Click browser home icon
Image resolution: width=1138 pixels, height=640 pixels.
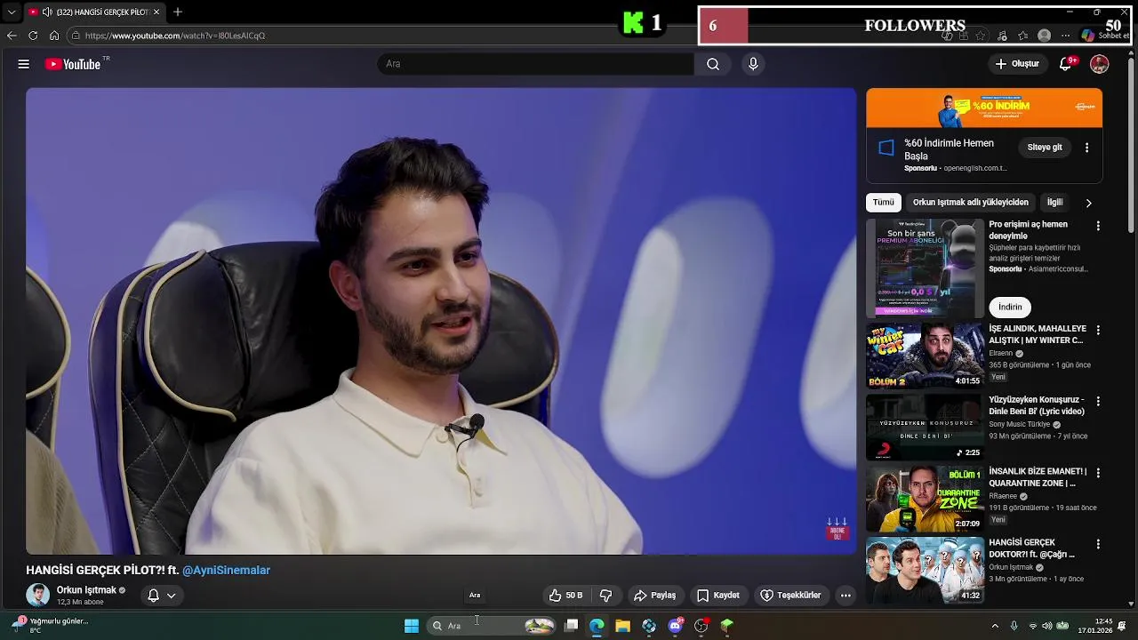point(54,36)
